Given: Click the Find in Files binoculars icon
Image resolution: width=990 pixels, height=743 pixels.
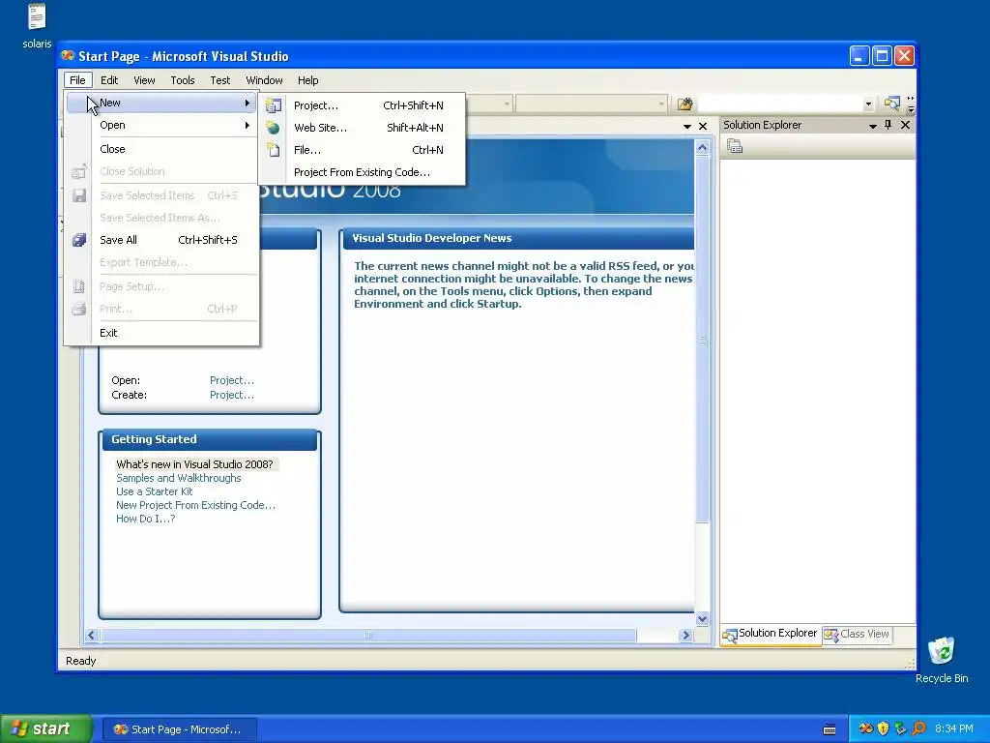Looking at the screenshot, I should (684, 104).
